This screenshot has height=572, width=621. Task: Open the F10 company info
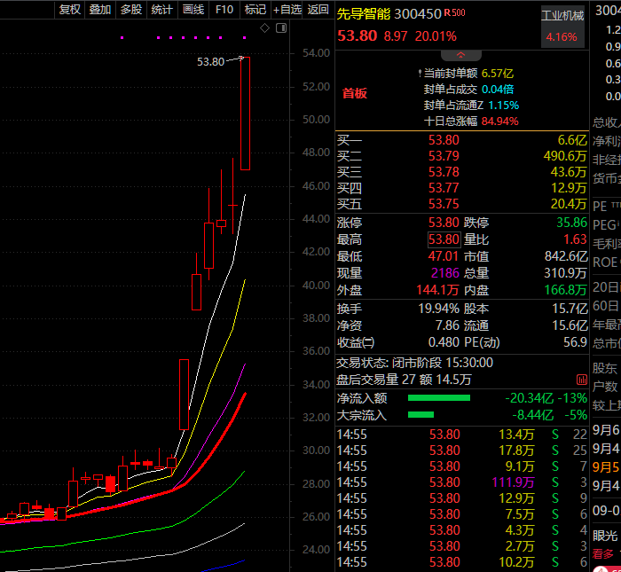[x=224, y=10]
